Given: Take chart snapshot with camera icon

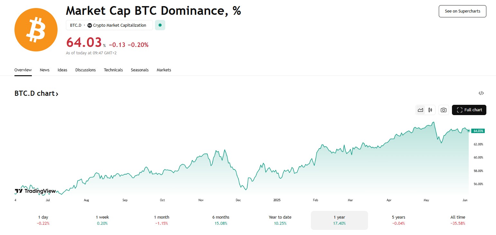Looking at the screenshot, I should click(444, 110).
